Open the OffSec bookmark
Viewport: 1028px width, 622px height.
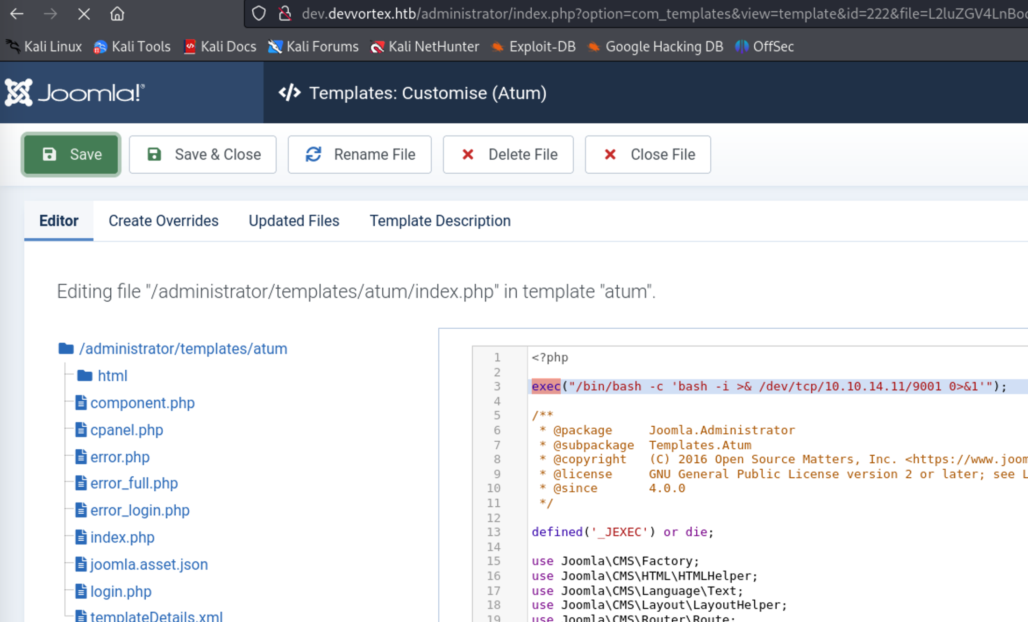tap(764, 46)
